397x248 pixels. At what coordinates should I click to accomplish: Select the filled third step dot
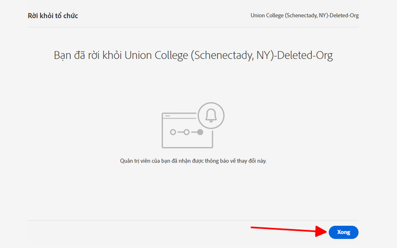tap(200, 132)
